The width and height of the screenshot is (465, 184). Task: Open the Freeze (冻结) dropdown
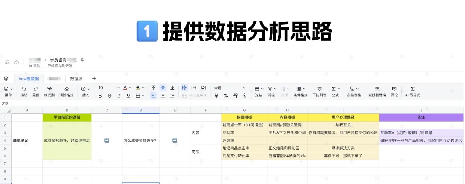click(259, 91)
